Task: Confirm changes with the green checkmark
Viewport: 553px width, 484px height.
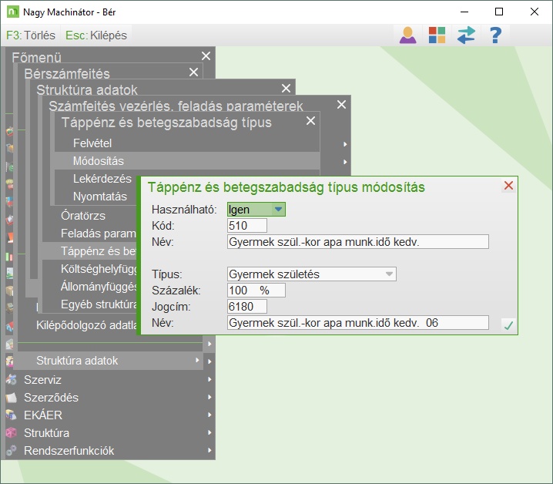Action: coord(508,324)
